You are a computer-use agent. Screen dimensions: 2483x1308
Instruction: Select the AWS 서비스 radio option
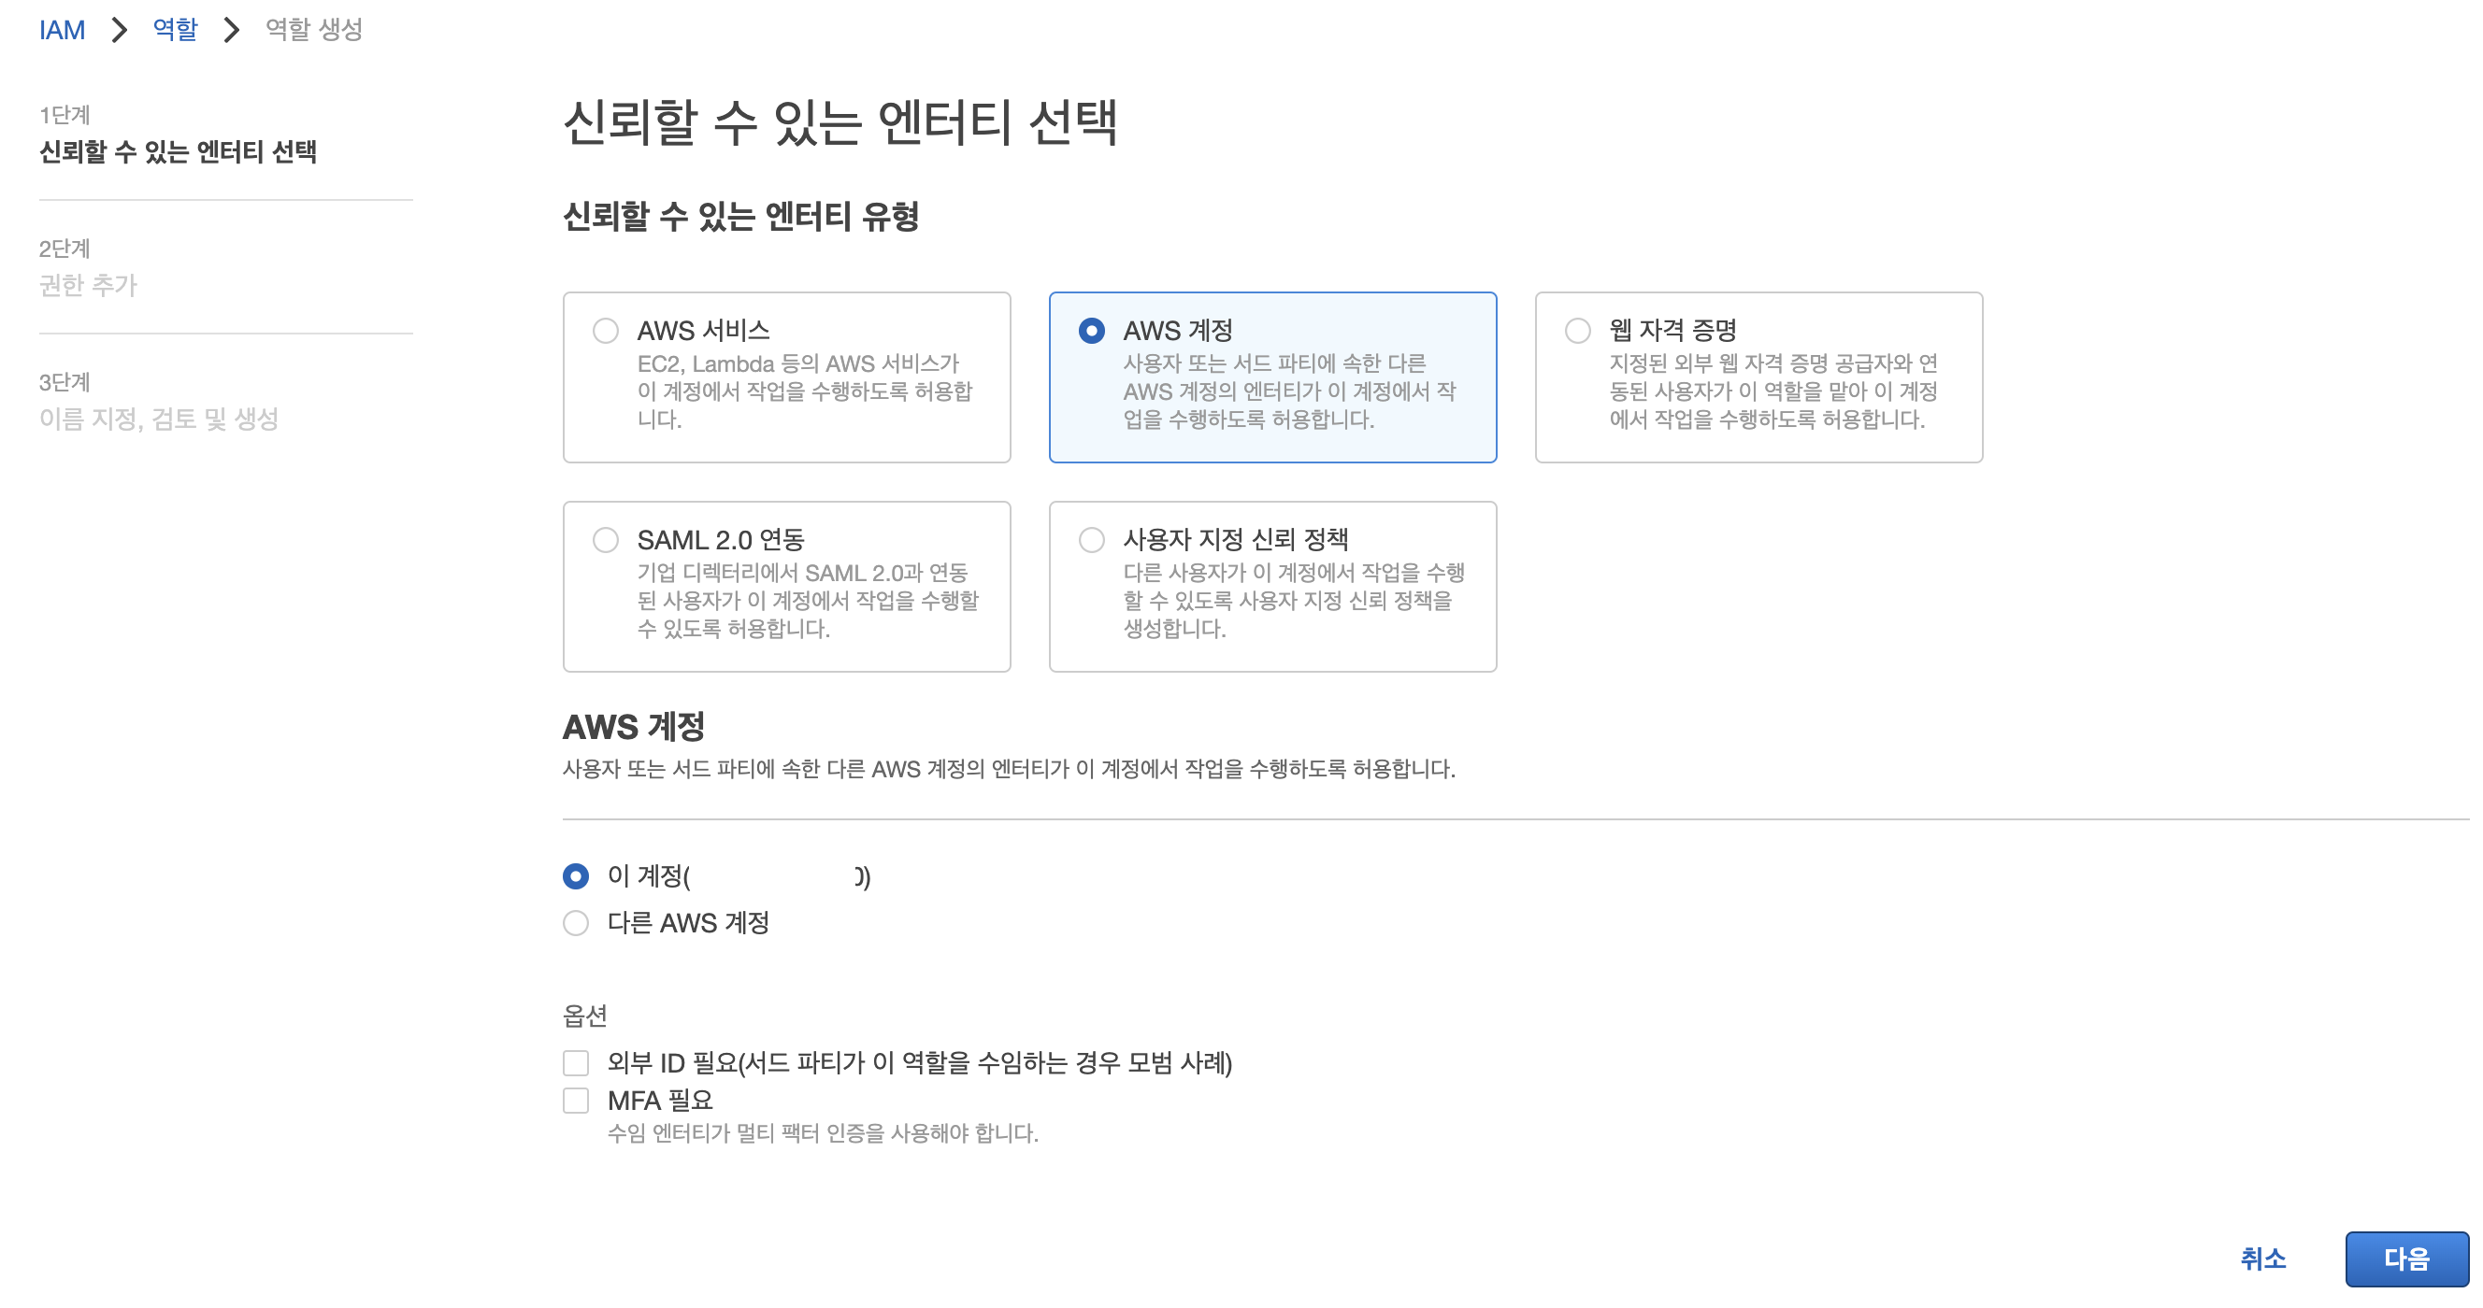pyautogui.click(x=606, y=332)
